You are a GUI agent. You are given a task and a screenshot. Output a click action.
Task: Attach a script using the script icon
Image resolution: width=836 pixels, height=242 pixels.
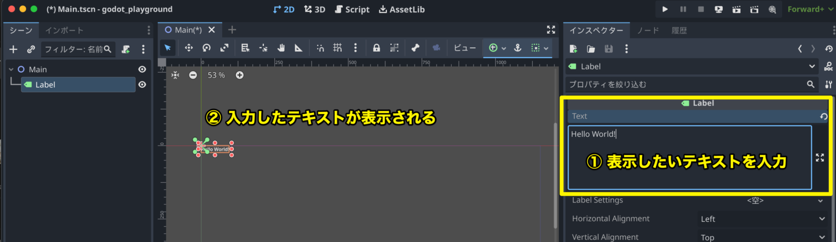coord(126,49)
